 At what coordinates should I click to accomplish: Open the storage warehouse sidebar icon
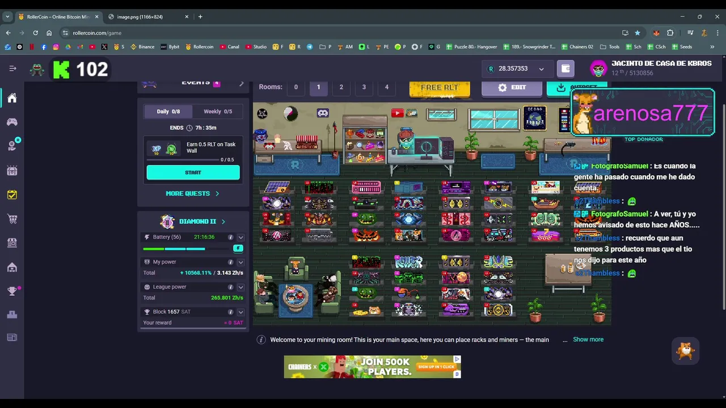coord(12,267)
